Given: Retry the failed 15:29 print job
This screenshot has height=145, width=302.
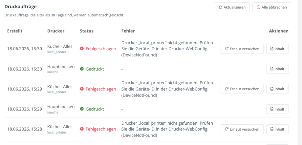Looking at the screenshot, I should click(242, 89).
